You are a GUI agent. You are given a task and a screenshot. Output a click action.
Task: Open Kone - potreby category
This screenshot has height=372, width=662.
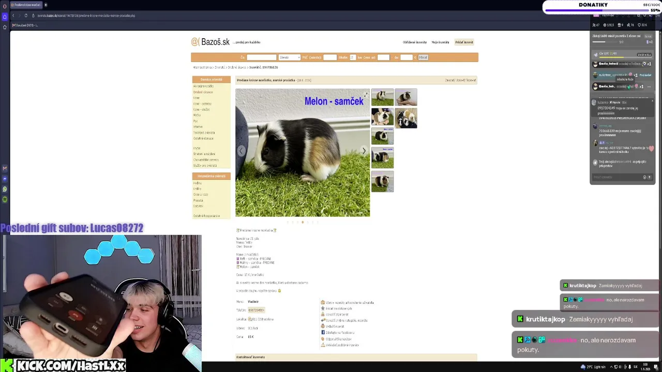202,104
